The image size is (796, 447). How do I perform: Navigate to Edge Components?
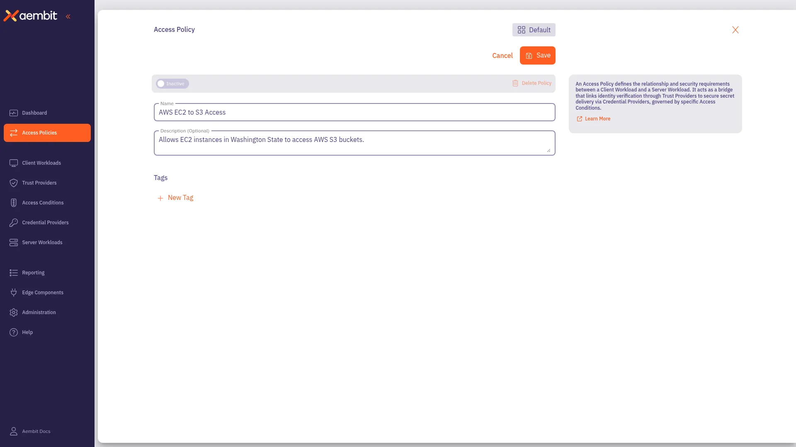coord(47,293)
